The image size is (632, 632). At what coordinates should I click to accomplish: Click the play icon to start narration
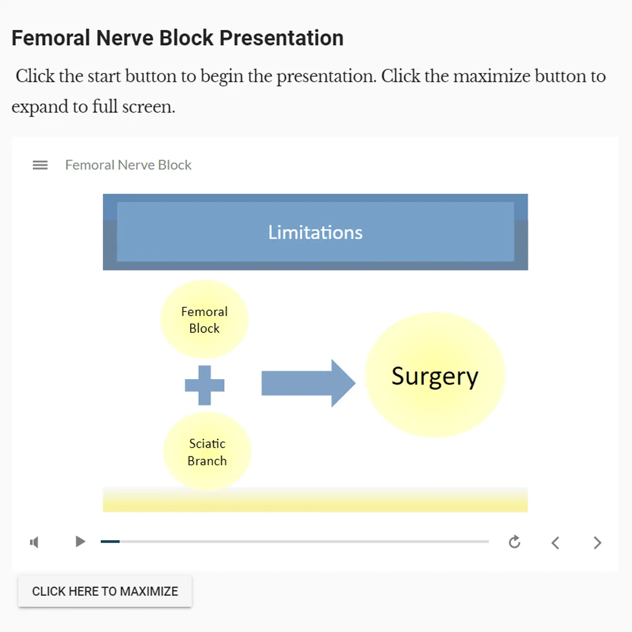click(x=80, y=542)
